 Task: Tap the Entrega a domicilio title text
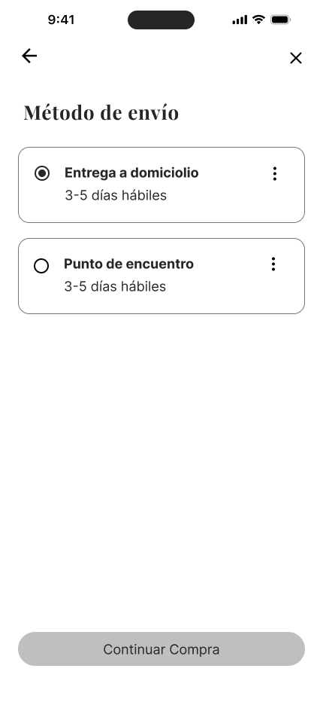tap(131, 172)
